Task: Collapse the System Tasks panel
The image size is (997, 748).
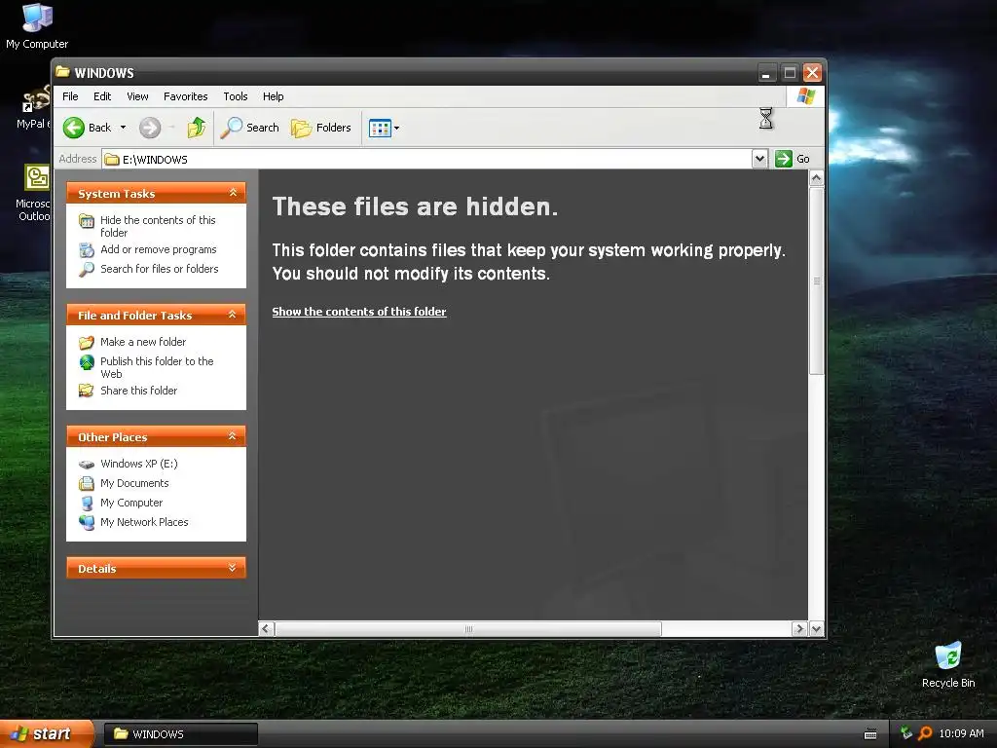Action: tap(233, 193)
